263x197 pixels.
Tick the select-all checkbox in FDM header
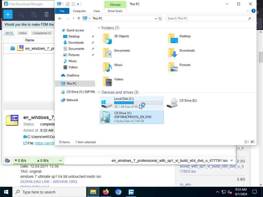[x=7, y=40]
